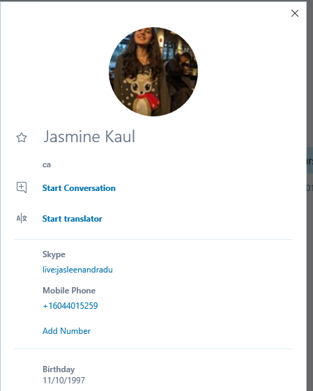Click the Start Conversation chat bubble icon
313x391 pixels.
click(x=22, y=187)
